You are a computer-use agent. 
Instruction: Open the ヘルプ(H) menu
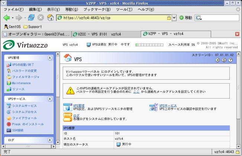pyautogui.click(x=146, y=9)
